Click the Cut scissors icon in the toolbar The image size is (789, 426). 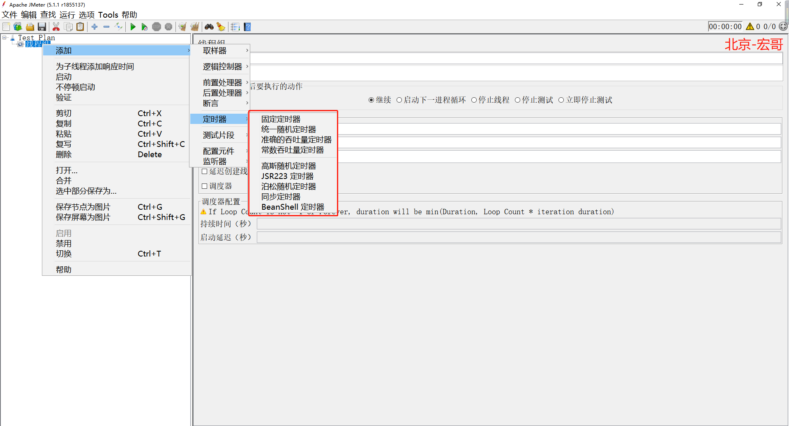(x=56, y=27)
